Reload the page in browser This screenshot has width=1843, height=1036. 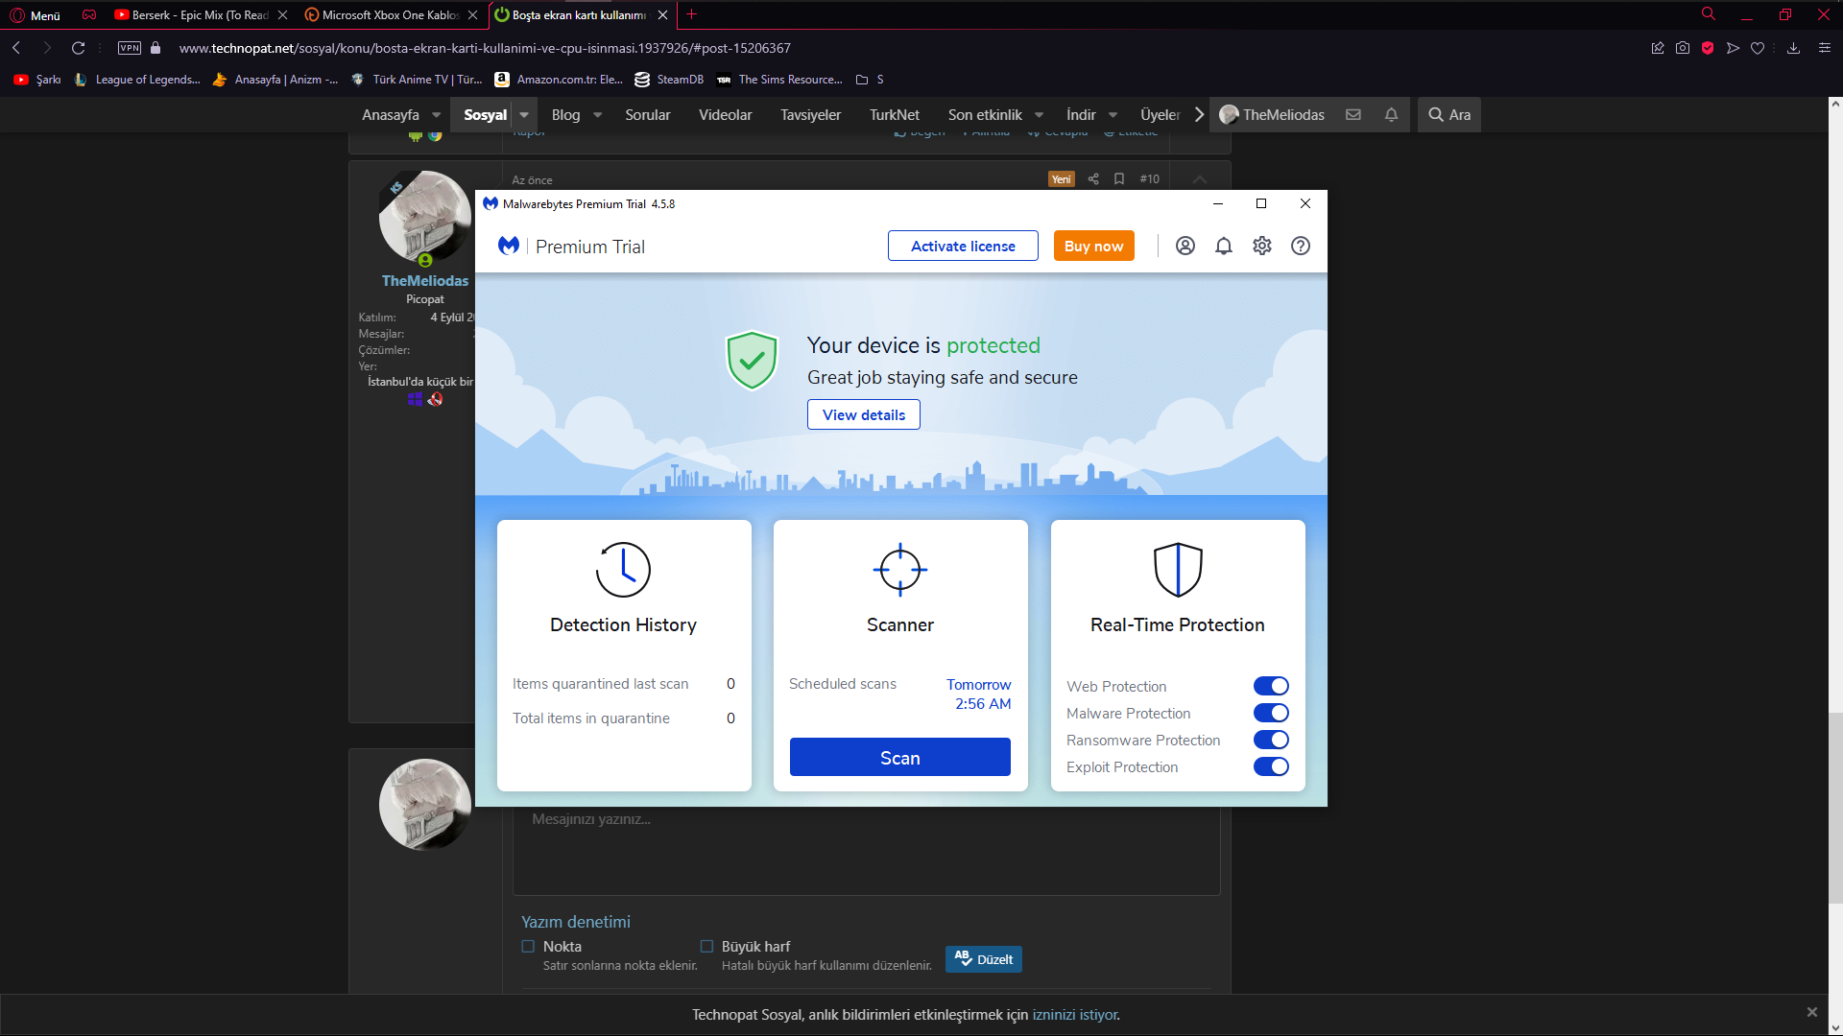[78, 48]
